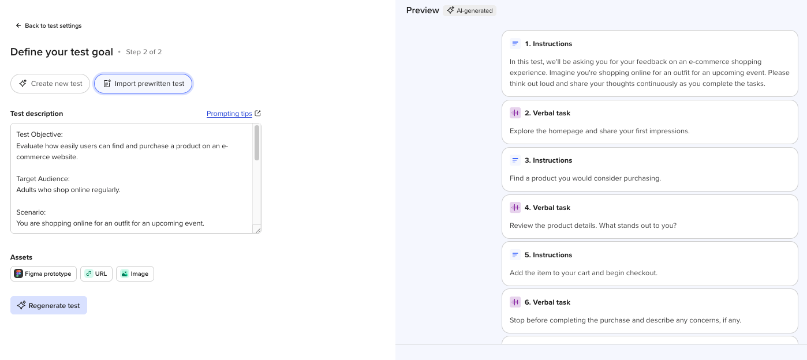Click the picture icon on the Image asset button

[125, 273]
